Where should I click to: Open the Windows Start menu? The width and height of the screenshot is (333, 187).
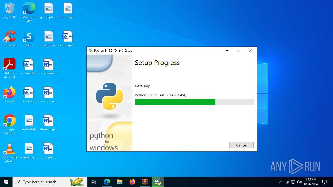(x=6, y=182)
